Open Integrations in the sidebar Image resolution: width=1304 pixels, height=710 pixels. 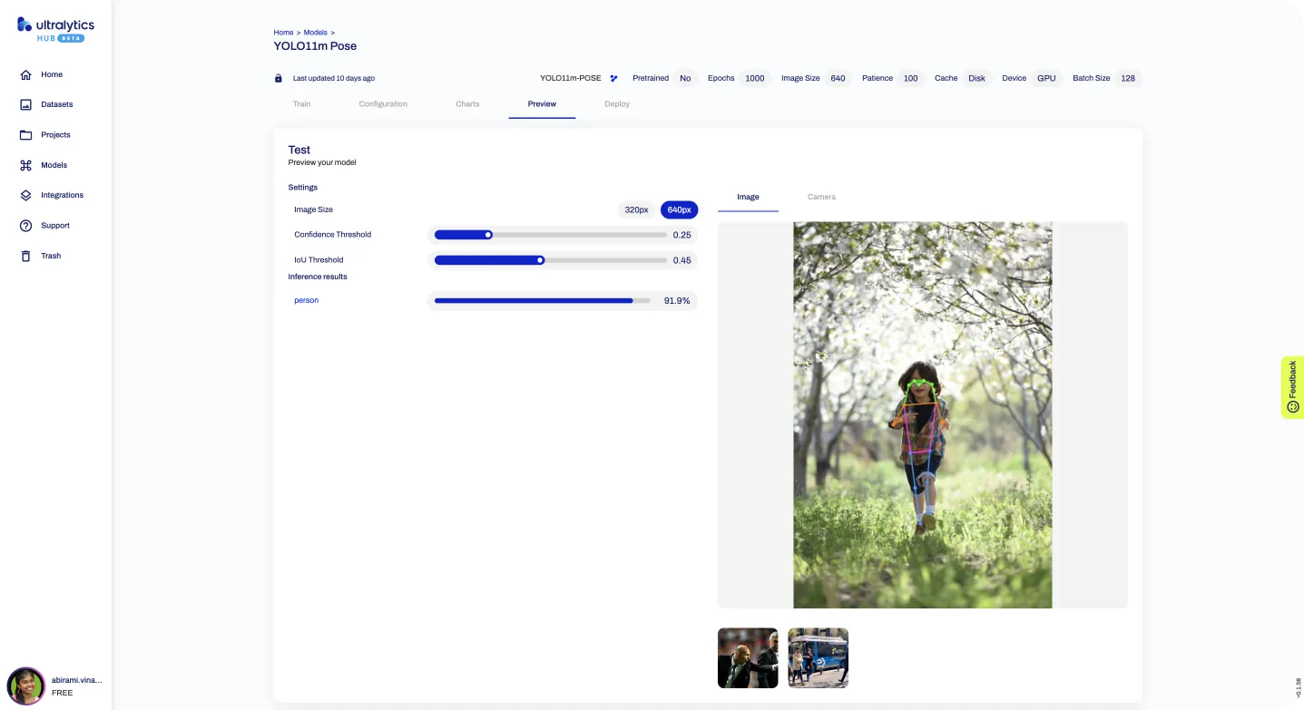(62, 195)
